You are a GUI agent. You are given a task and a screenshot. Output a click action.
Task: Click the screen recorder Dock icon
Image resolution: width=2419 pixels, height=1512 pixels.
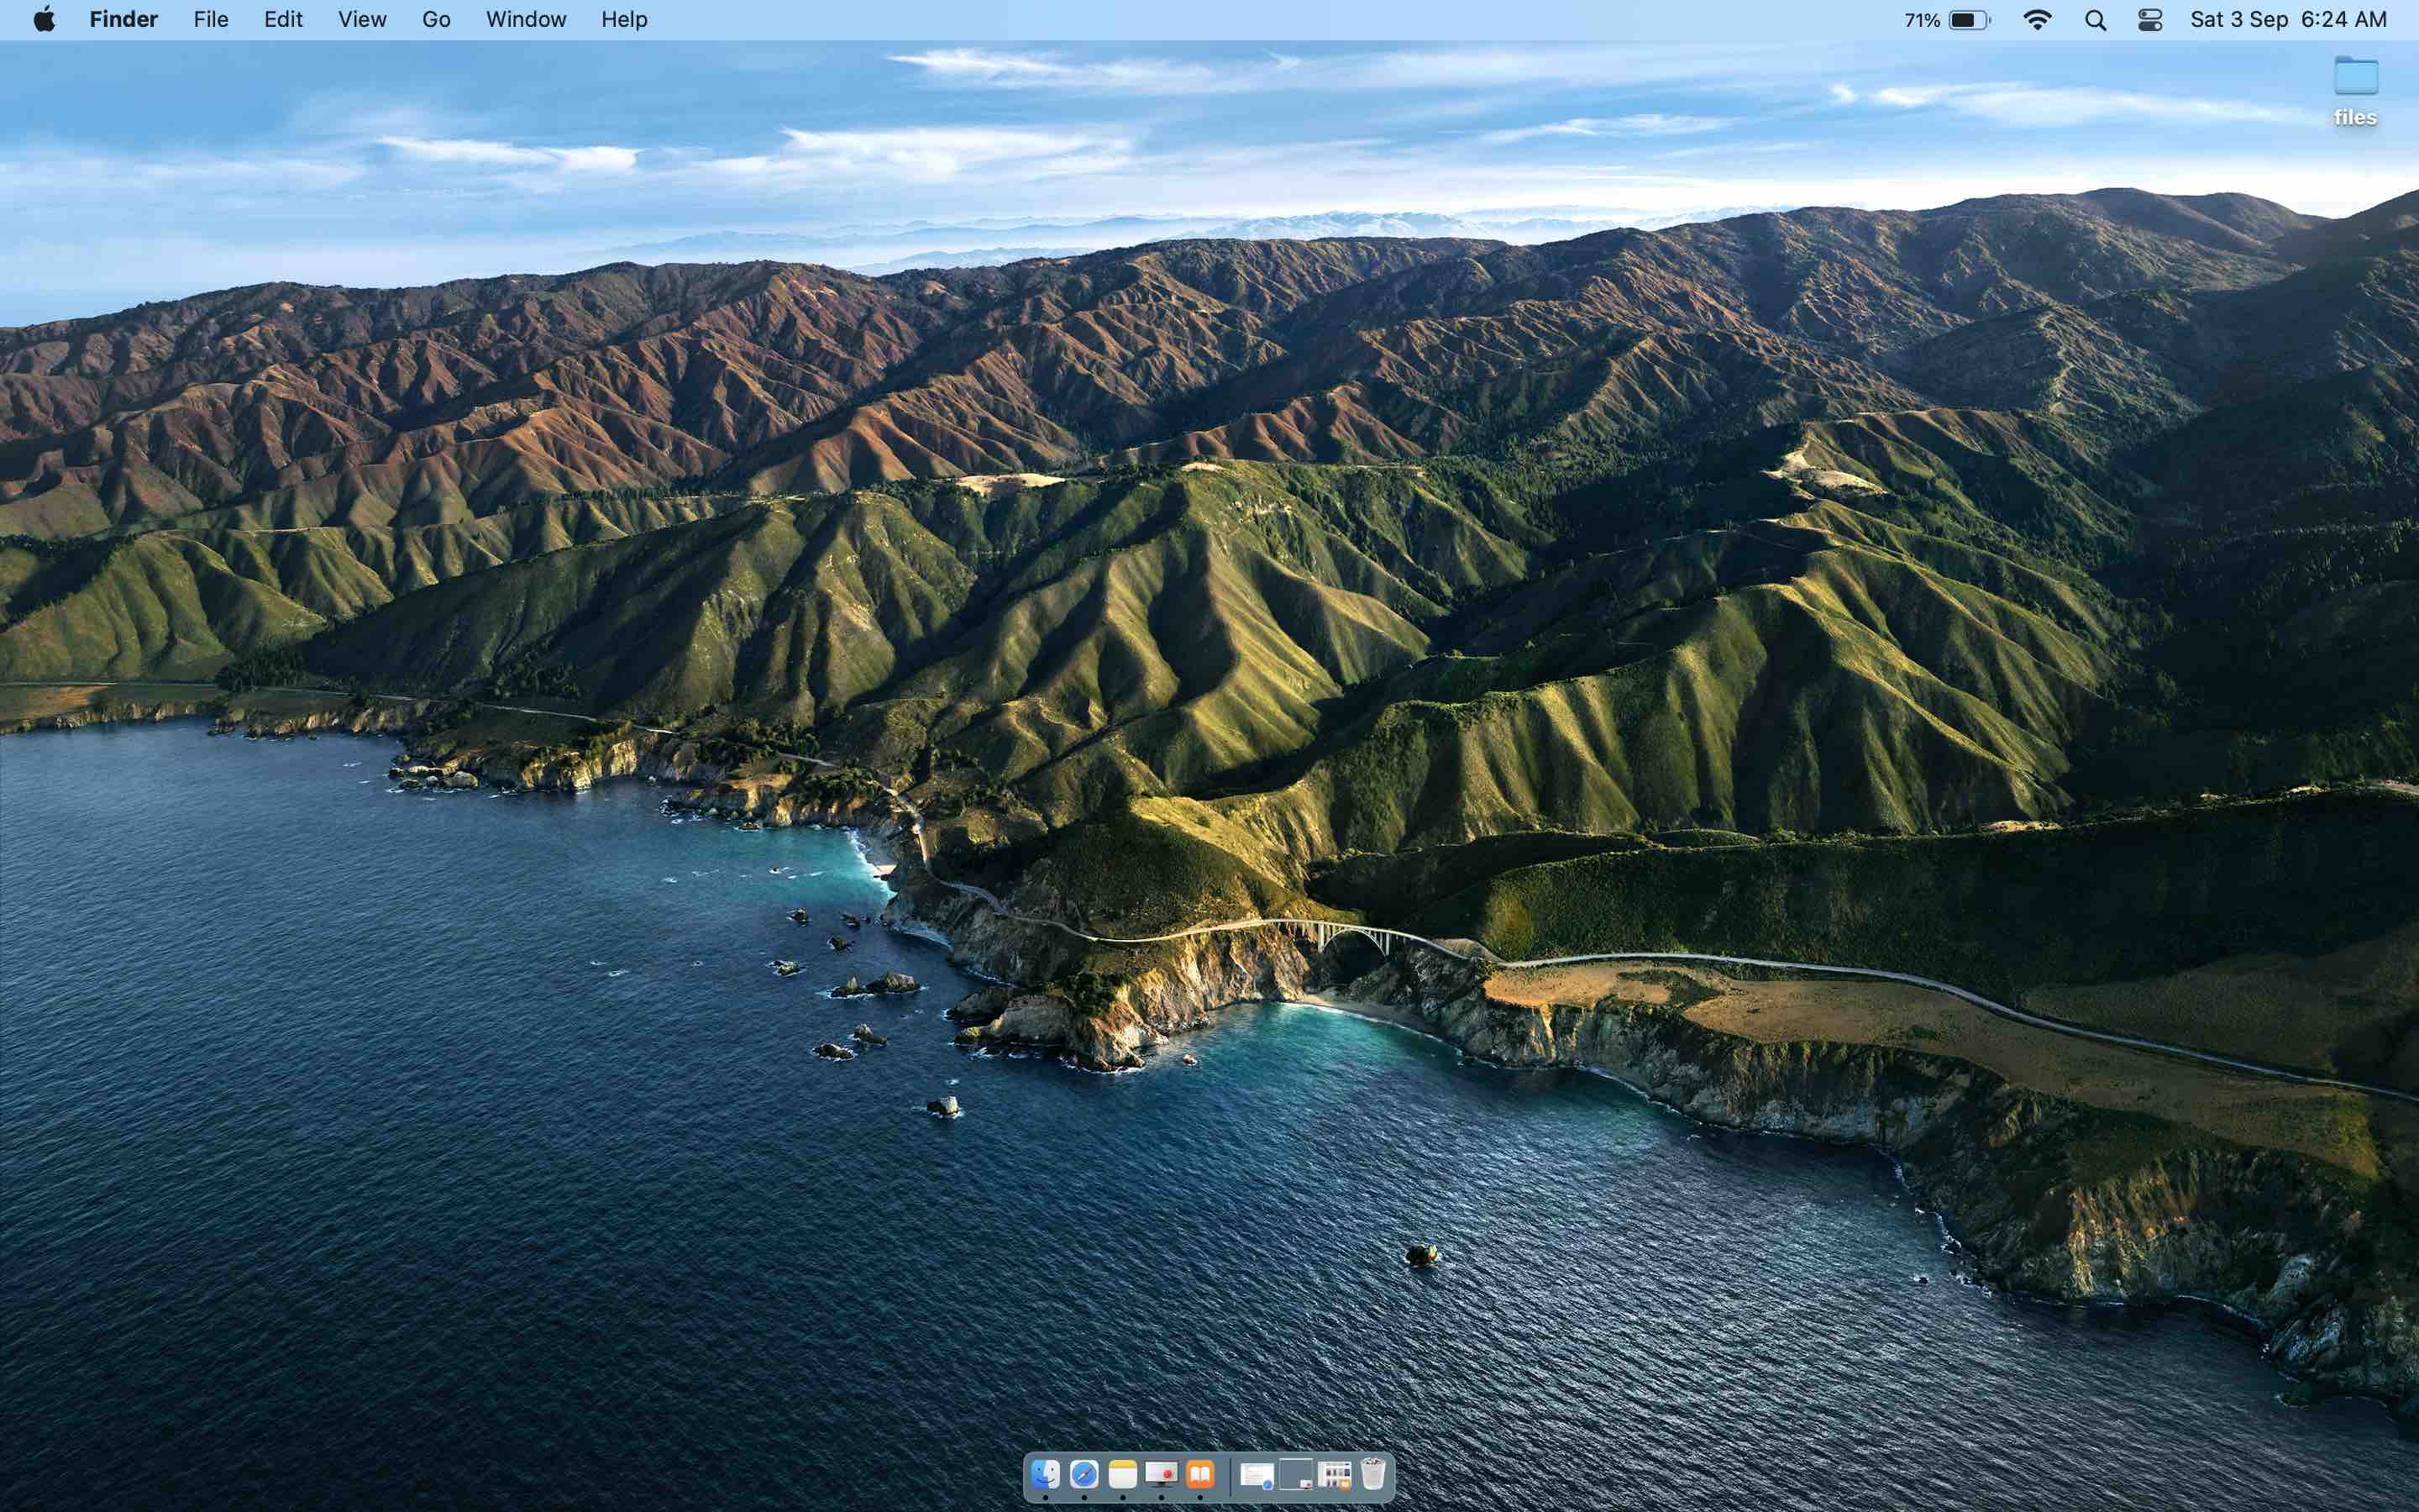(1161, 1474)
